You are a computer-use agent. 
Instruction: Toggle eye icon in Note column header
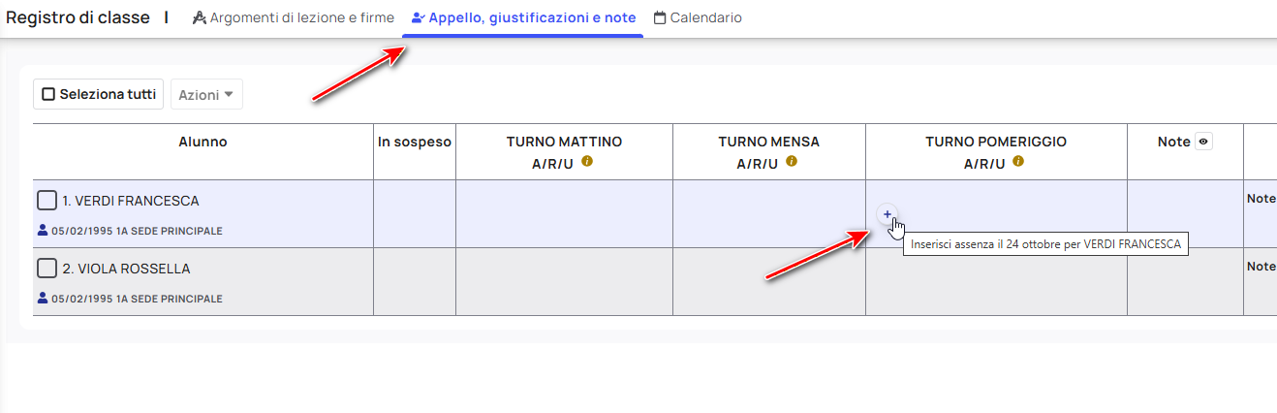point(1203,142)
